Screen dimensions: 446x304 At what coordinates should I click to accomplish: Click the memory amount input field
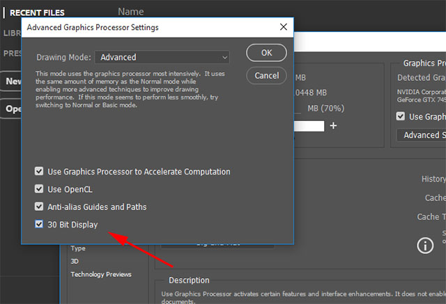[x=298, y=109]
